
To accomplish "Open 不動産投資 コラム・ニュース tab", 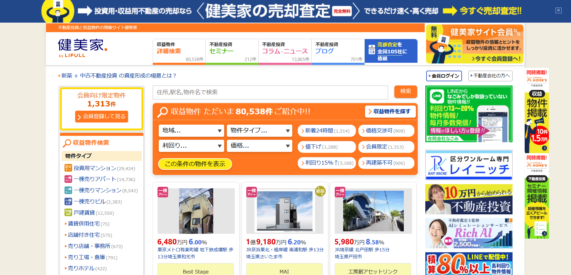I will tap(285, 52).
